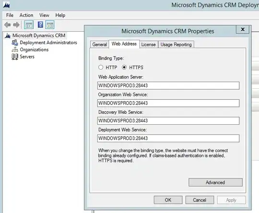
Task: Click the Forward arrow toolbar icon
Action: click(x=16, y=25)
